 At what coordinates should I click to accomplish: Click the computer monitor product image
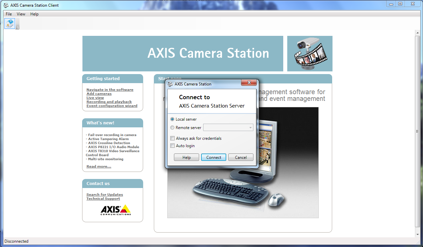243,163
